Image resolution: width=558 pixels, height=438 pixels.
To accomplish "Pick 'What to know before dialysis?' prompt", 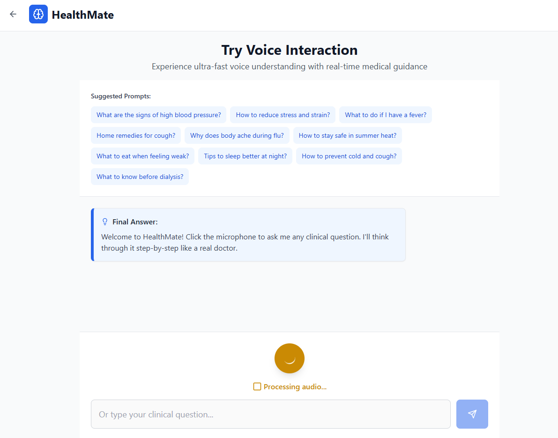I will point(140,177).
